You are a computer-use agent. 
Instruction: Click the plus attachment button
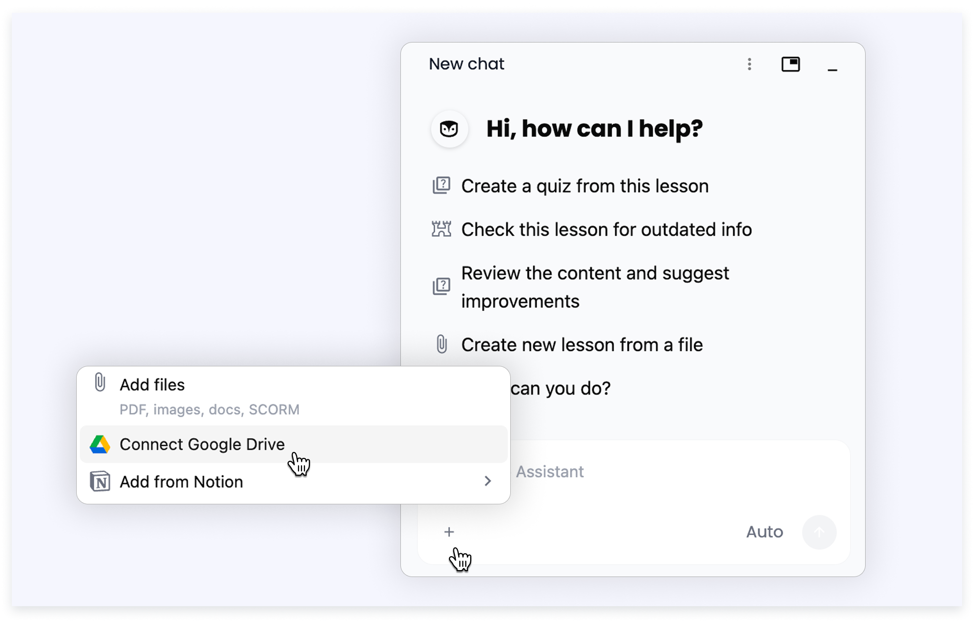[x=449, y=532]
